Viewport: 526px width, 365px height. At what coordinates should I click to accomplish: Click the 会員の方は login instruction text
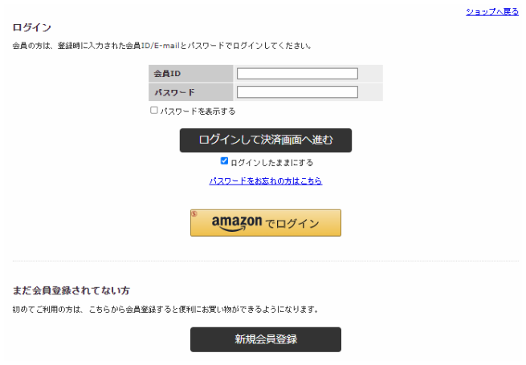162,46
